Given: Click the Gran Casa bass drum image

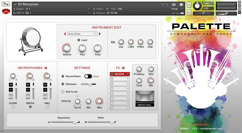Looking at the screenshot, I should click(31, 41).
